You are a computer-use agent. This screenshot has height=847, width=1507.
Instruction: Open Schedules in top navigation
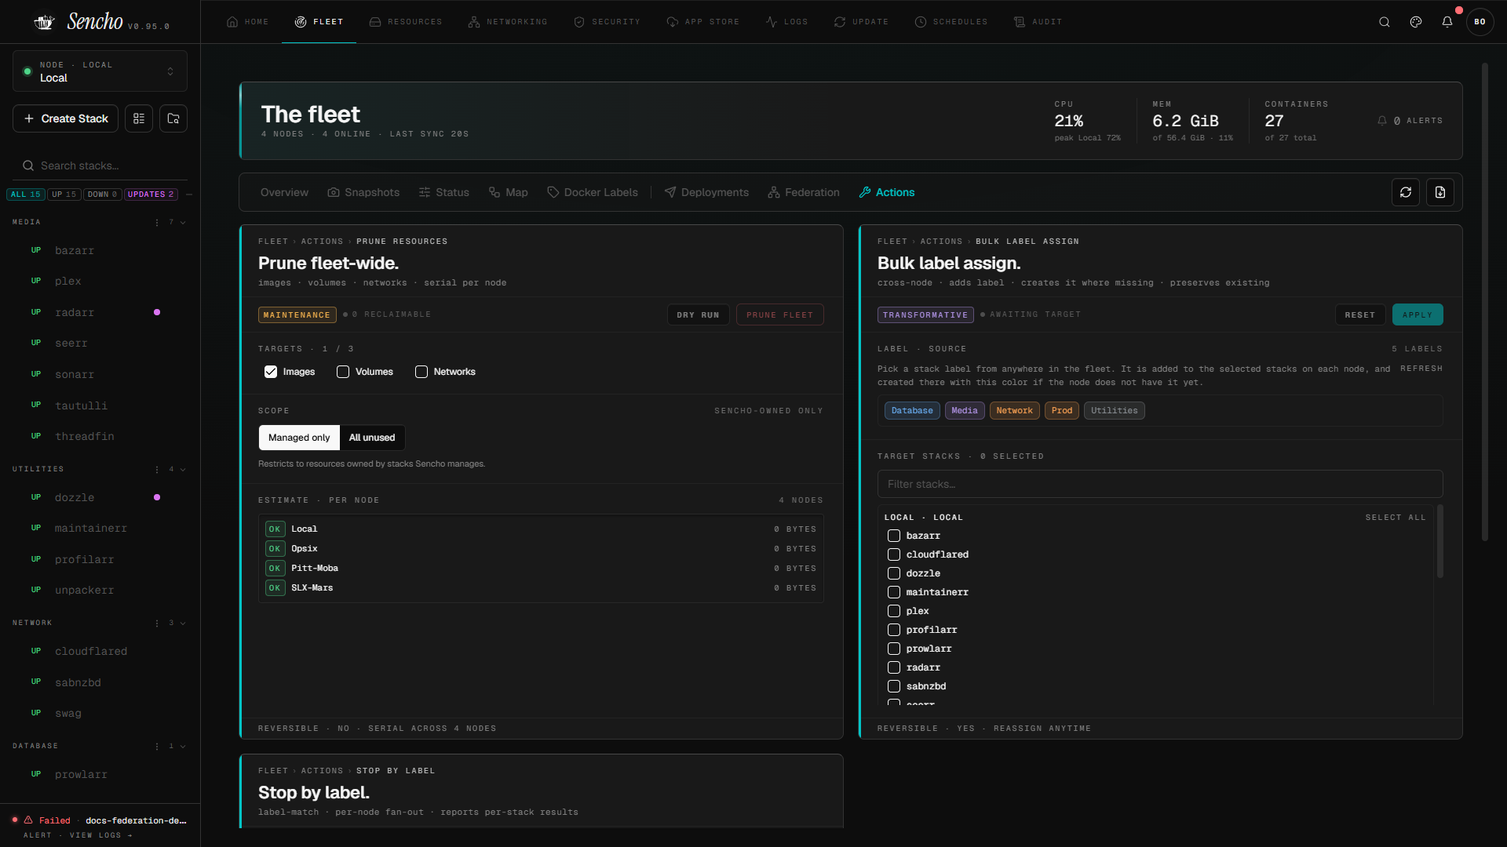pos(951,22)
